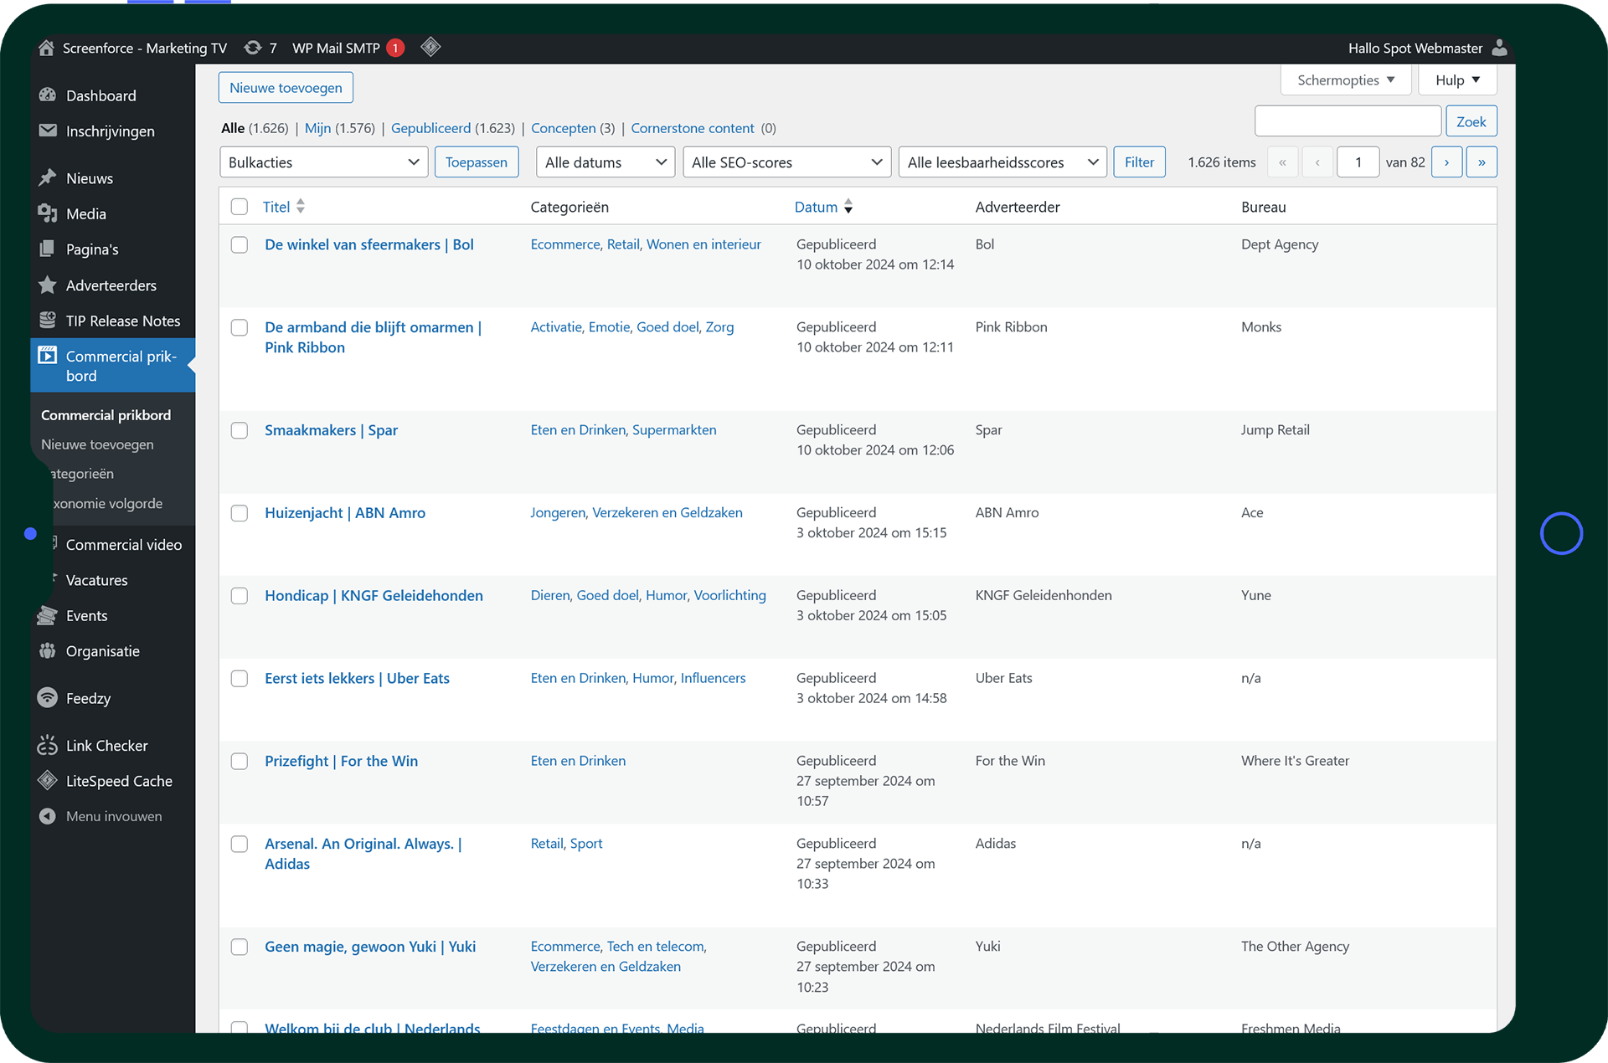Click the Media library icon in sidebar
Image resolution: width=1608 pixels, height=1063 pixels.
(x=48, y=213)
